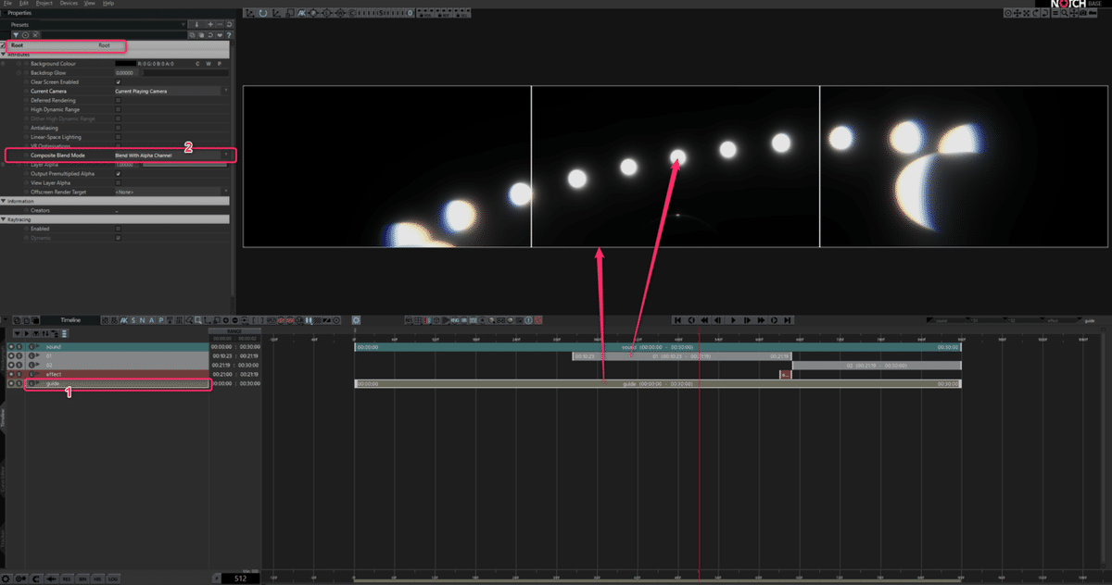Open the File menu
This screenshot has height=585, width=1112.
pos(7,4)
